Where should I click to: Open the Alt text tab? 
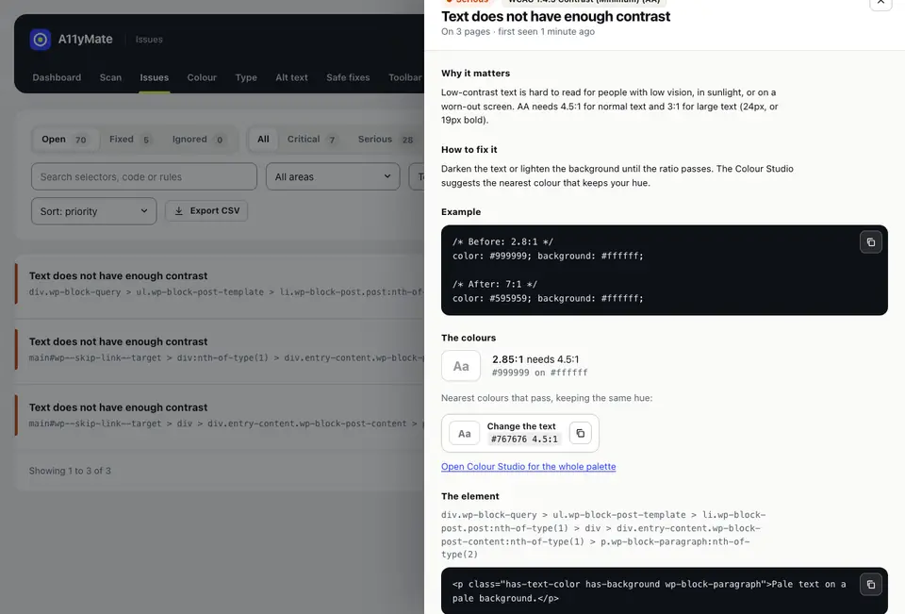(x=291, y=77)
